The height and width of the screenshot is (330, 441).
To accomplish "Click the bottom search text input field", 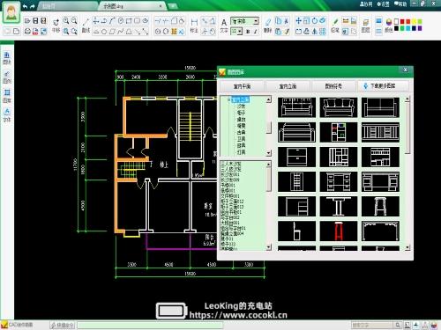I will click(x=372, y=325).
